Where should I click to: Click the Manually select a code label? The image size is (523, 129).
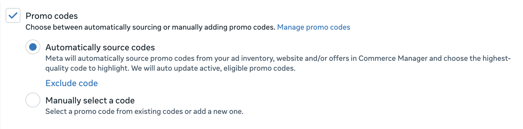coord(90,100)
